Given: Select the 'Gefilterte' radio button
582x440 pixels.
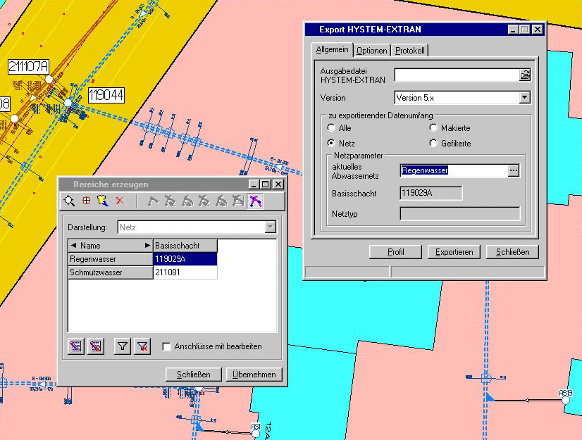Looking at the screenshot, I should point(433,144).
